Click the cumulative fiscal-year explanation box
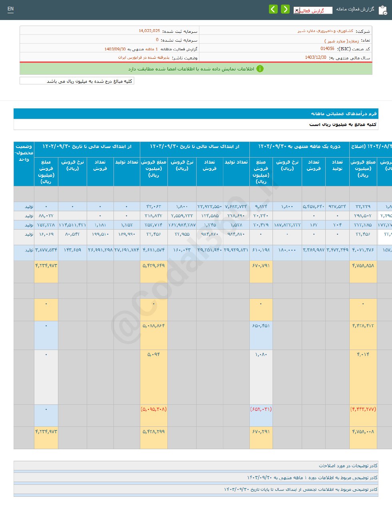This screenshot has width=392, height=512. (196, 489)
